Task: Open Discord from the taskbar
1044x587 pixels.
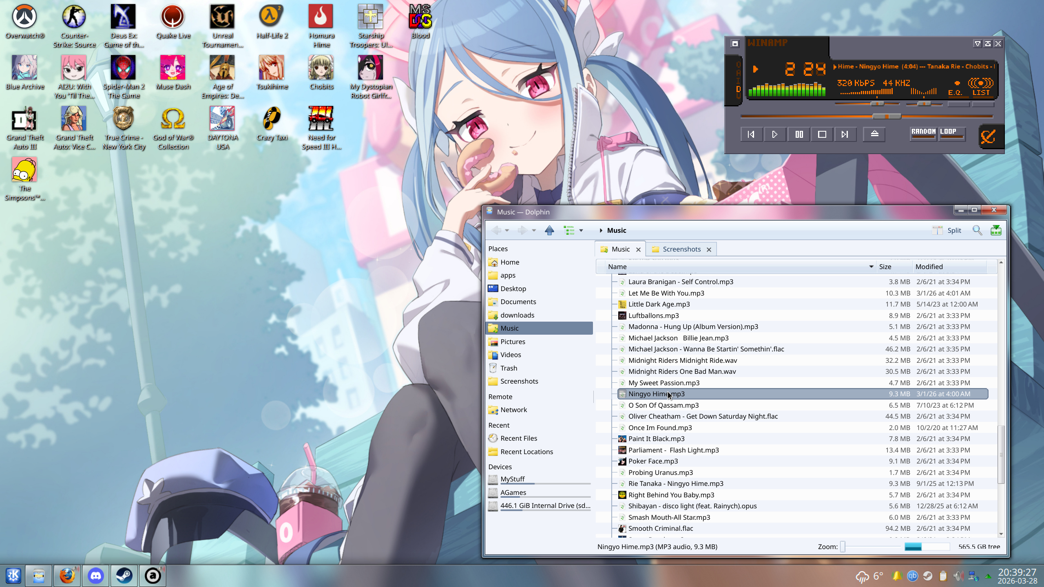Action: (96, 576)
